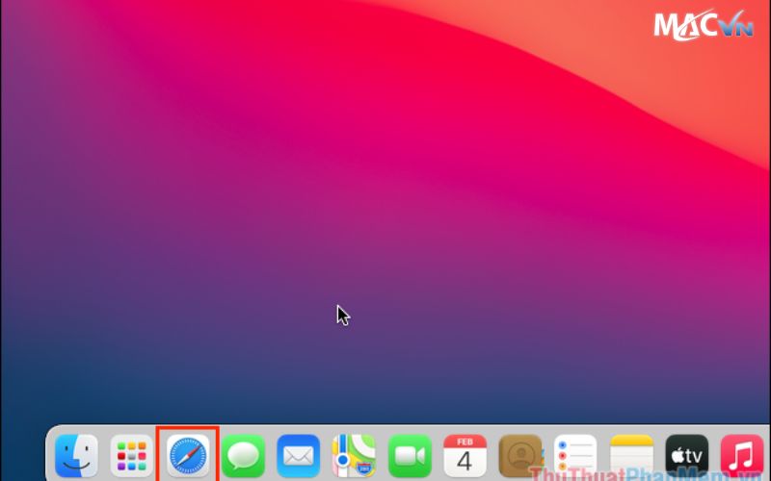The width and height of the screenshot is (771, 481).
Task: Open Calendar showing Feb 4
Action: pyautogui.click(x=465, y=455)
